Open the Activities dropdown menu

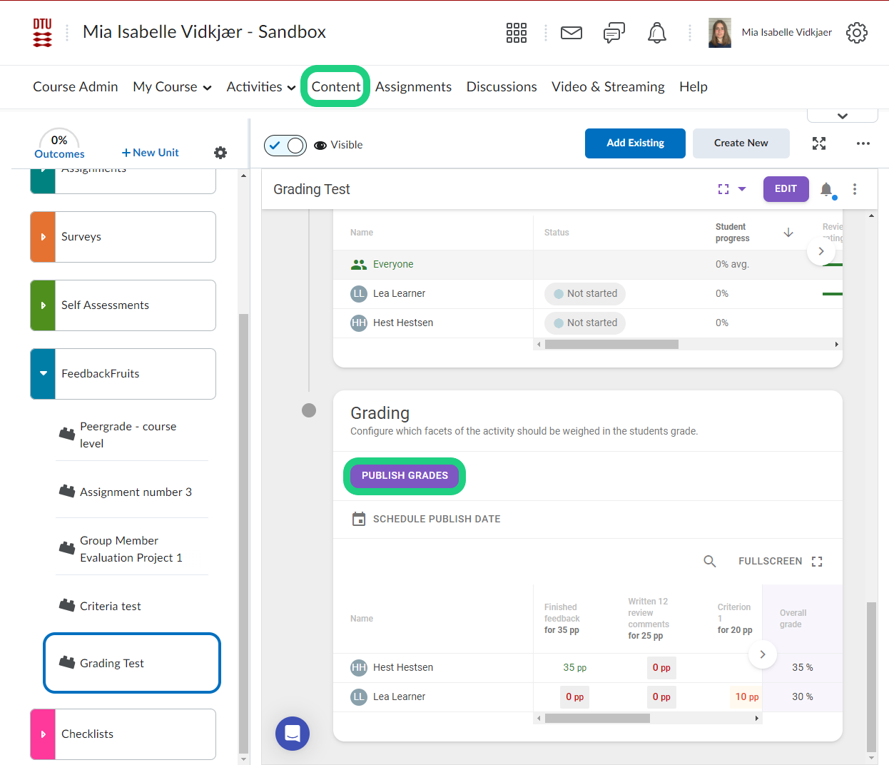coord(260,87)
